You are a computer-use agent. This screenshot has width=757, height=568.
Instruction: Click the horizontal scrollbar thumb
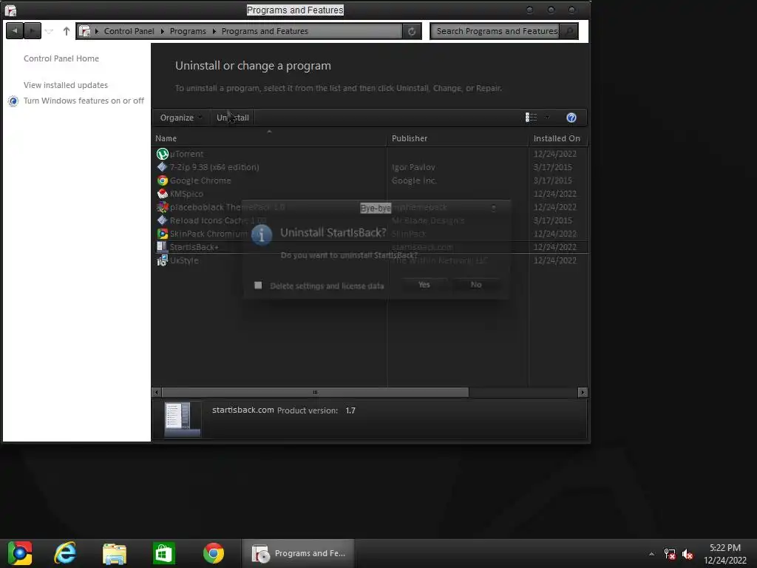pyautogui.click(x=315, y=392)
